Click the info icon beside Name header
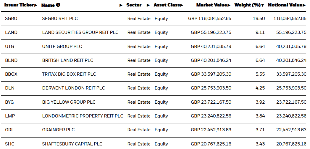The image size is (310, 149). [x=58, y=5]
